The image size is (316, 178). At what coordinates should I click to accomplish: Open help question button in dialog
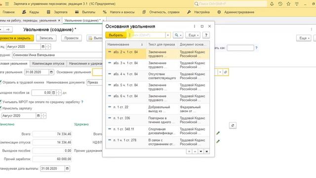[206, 35]
